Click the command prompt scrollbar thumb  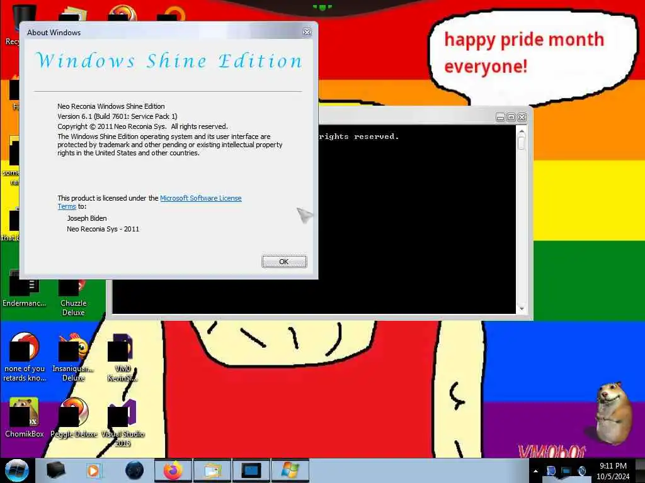click(x=522, y=143)
